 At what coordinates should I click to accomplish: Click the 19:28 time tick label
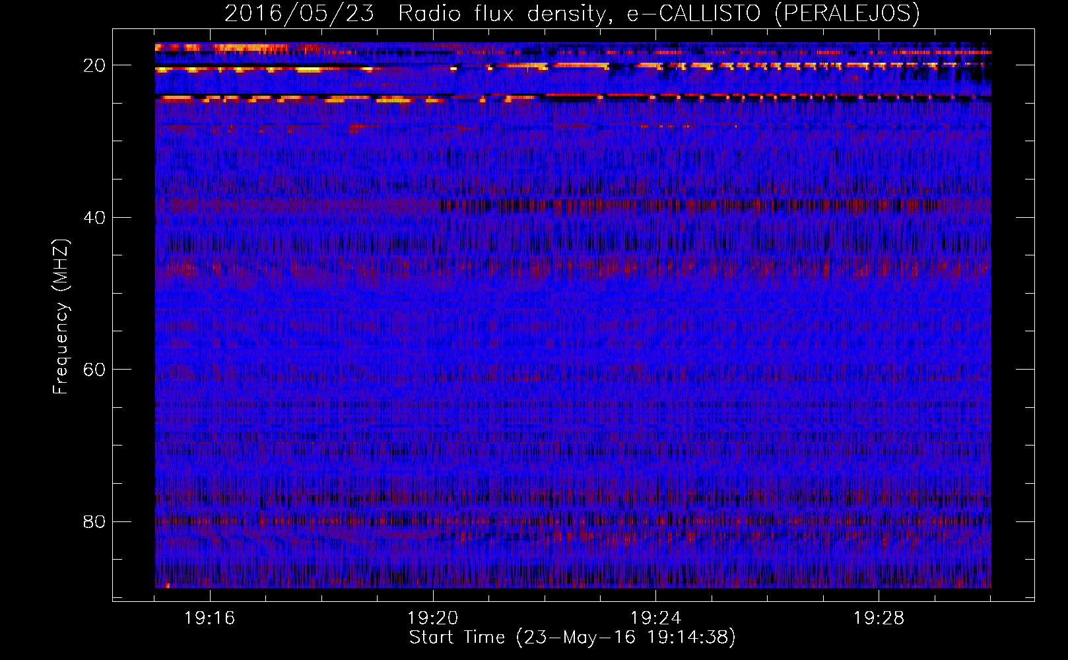click(x=879, y=618)
